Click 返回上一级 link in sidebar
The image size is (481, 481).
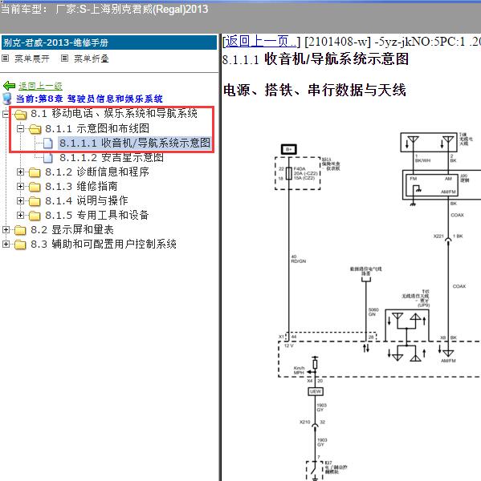(x=41, y=87)
